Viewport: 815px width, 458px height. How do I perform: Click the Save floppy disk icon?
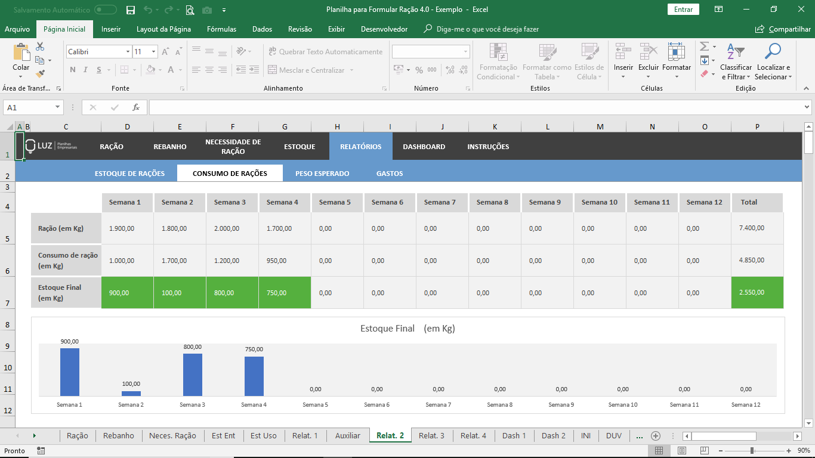pos(131,10)
